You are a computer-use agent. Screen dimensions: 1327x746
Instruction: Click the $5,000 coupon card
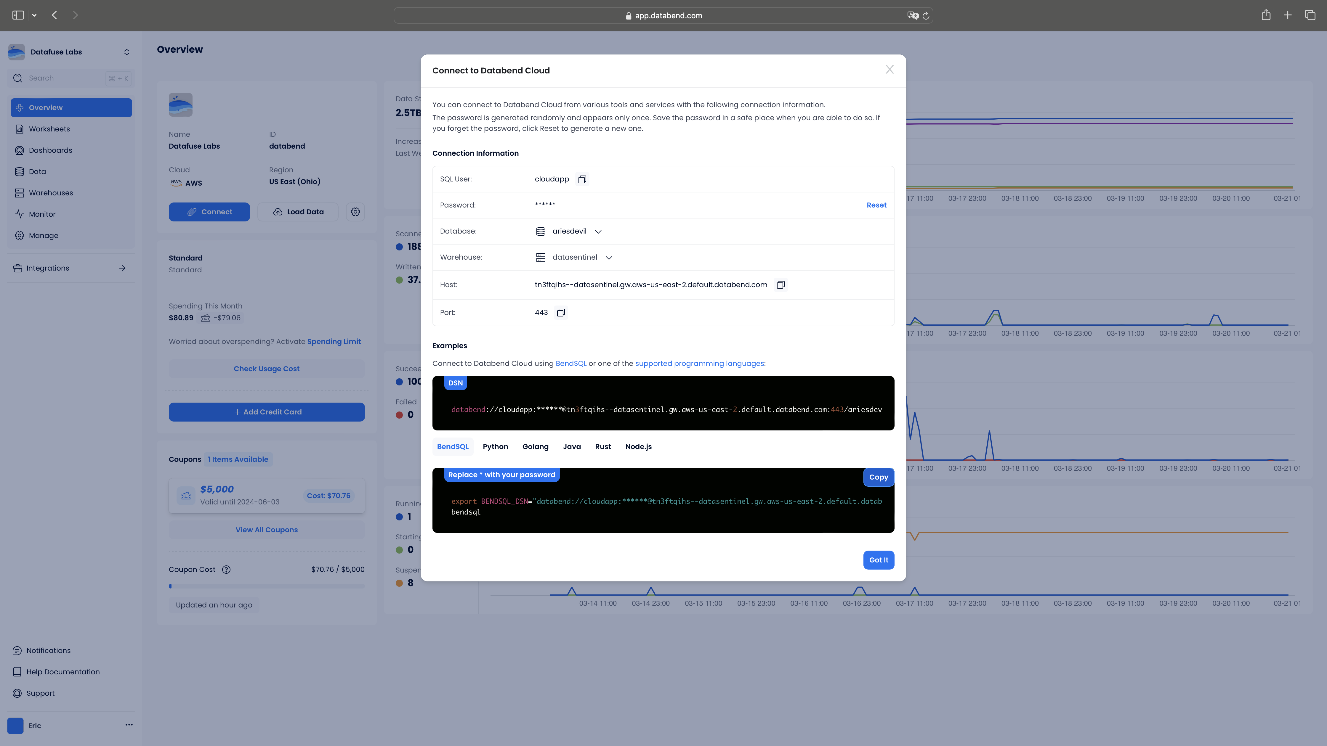[x=266, y=496]
